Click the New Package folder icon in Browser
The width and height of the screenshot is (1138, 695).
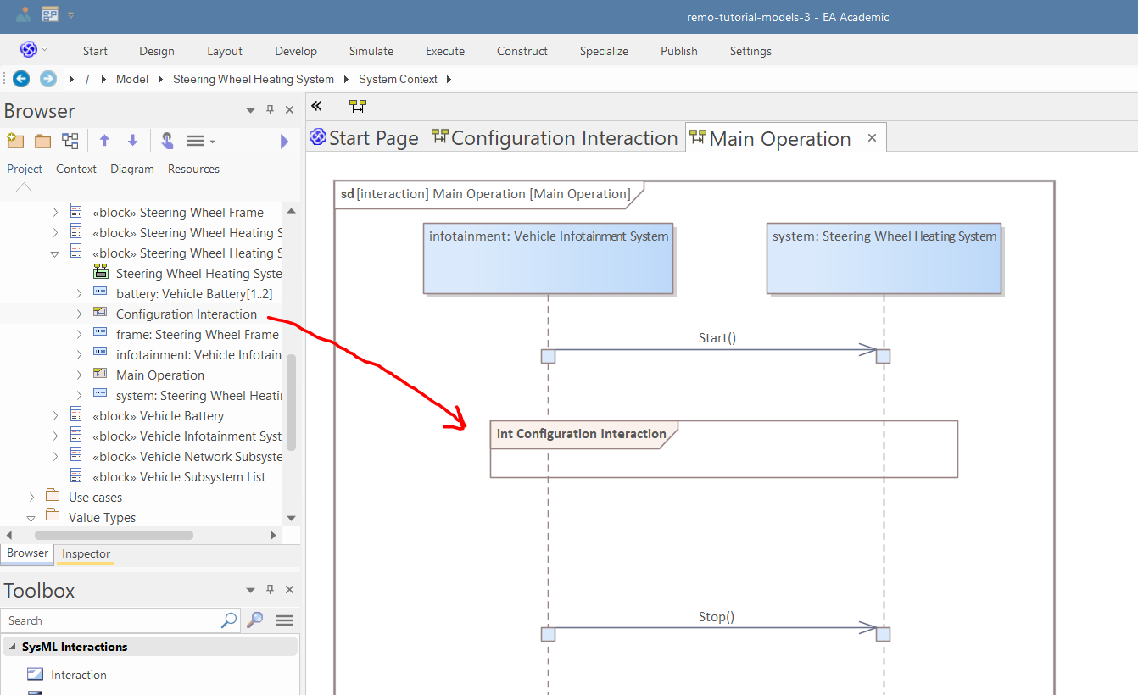42,141
